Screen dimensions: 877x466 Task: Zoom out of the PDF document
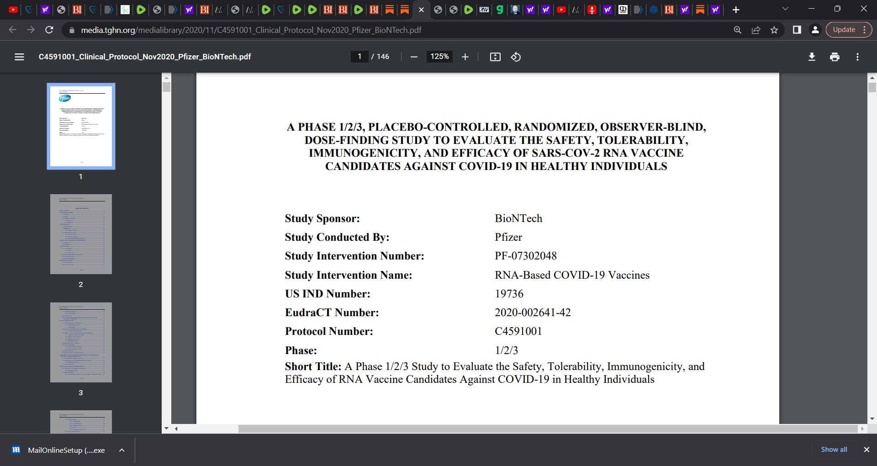pyautogui.click(x=414, y=57)
